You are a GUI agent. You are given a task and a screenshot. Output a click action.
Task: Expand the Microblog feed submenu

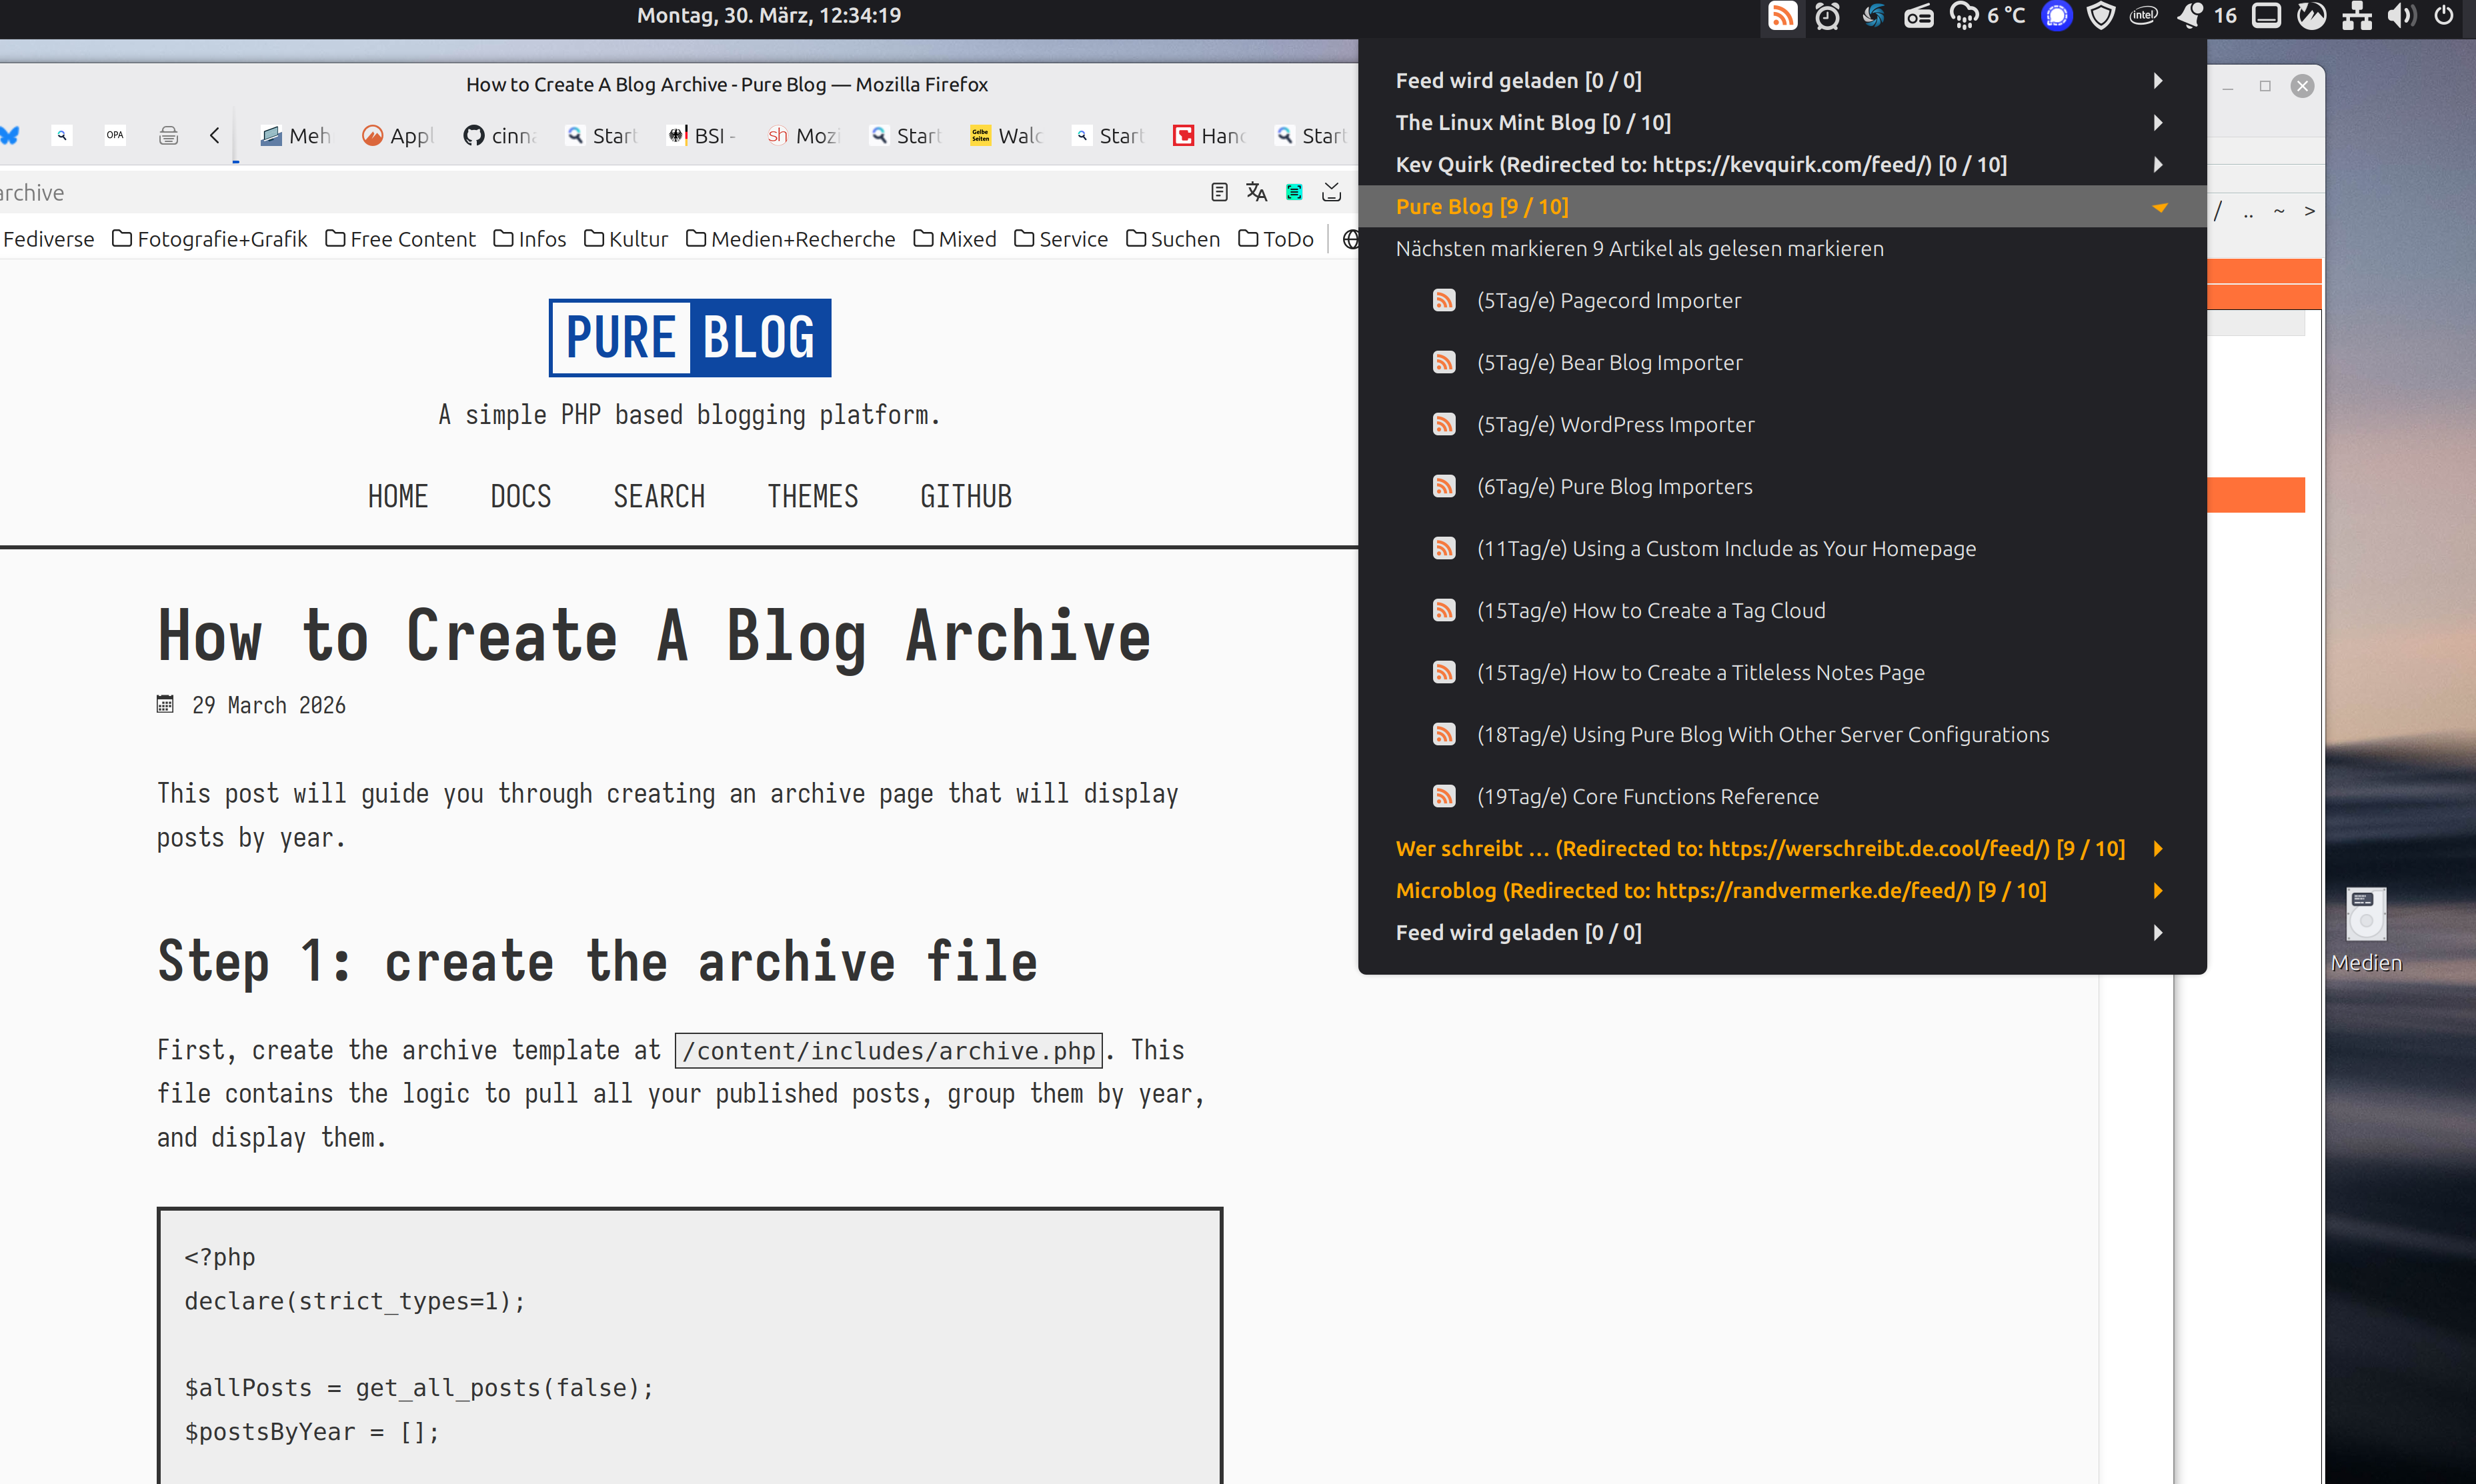tap(2159, 890)
